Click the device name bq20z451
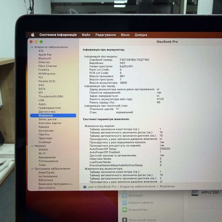This screenshot has width=222, height=222. [127, 66]
